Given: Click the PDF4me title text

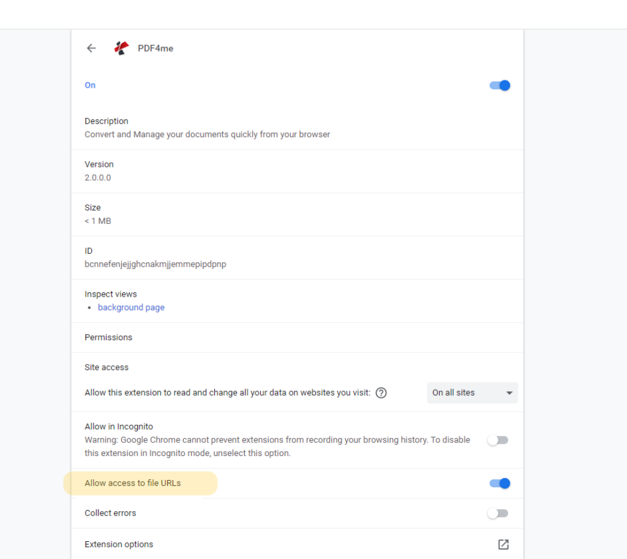Looking at the screenshot, I should pos(156,48).
